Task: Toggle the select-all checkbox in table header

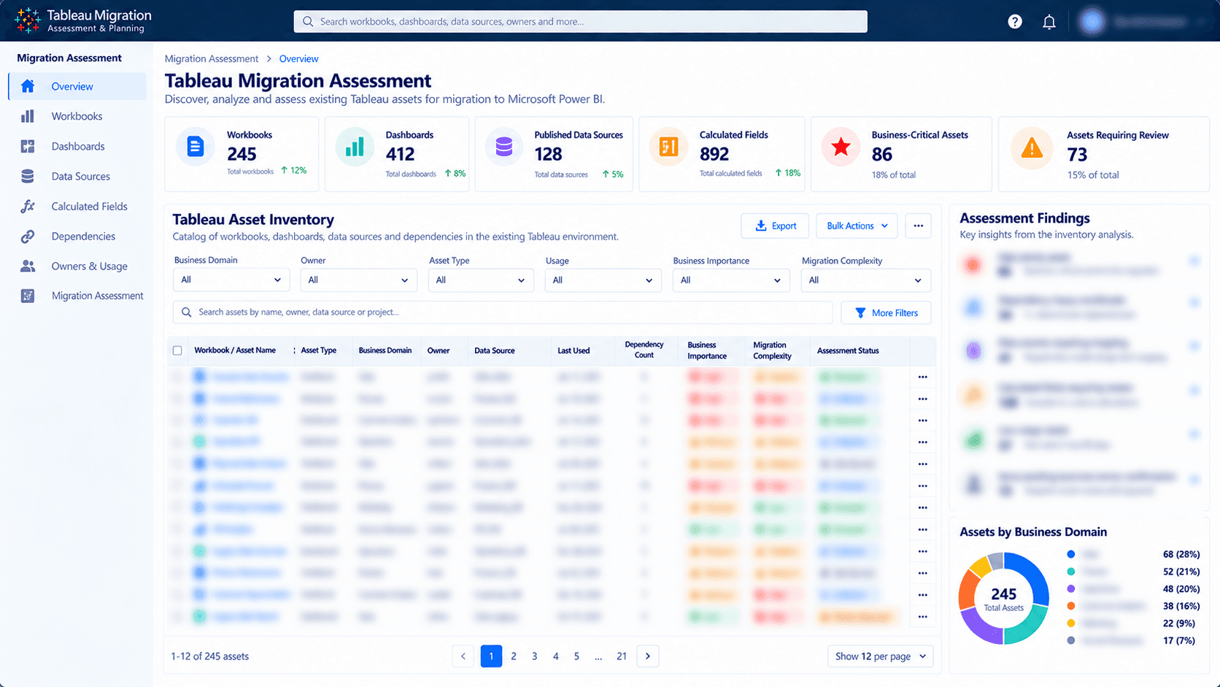Action: 177,350
